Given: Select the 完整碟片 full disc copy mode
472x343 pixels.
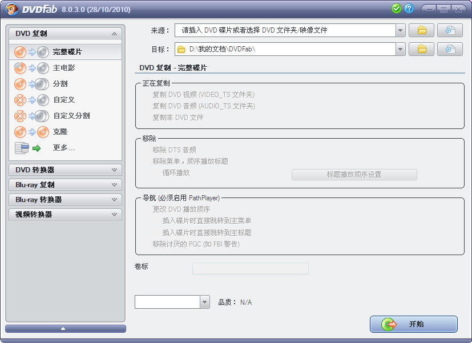Looking at the screenshot, I should (66, 52).
